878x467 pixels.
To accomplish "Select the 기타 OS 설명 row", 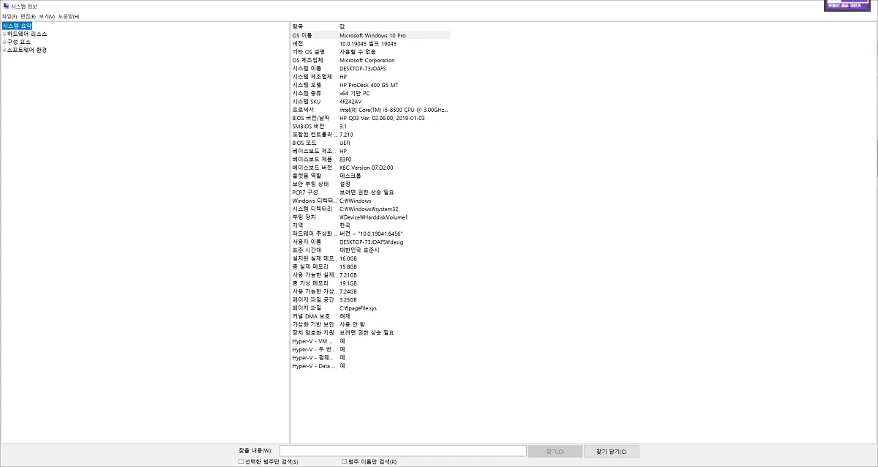I will (x=371, y=52).
